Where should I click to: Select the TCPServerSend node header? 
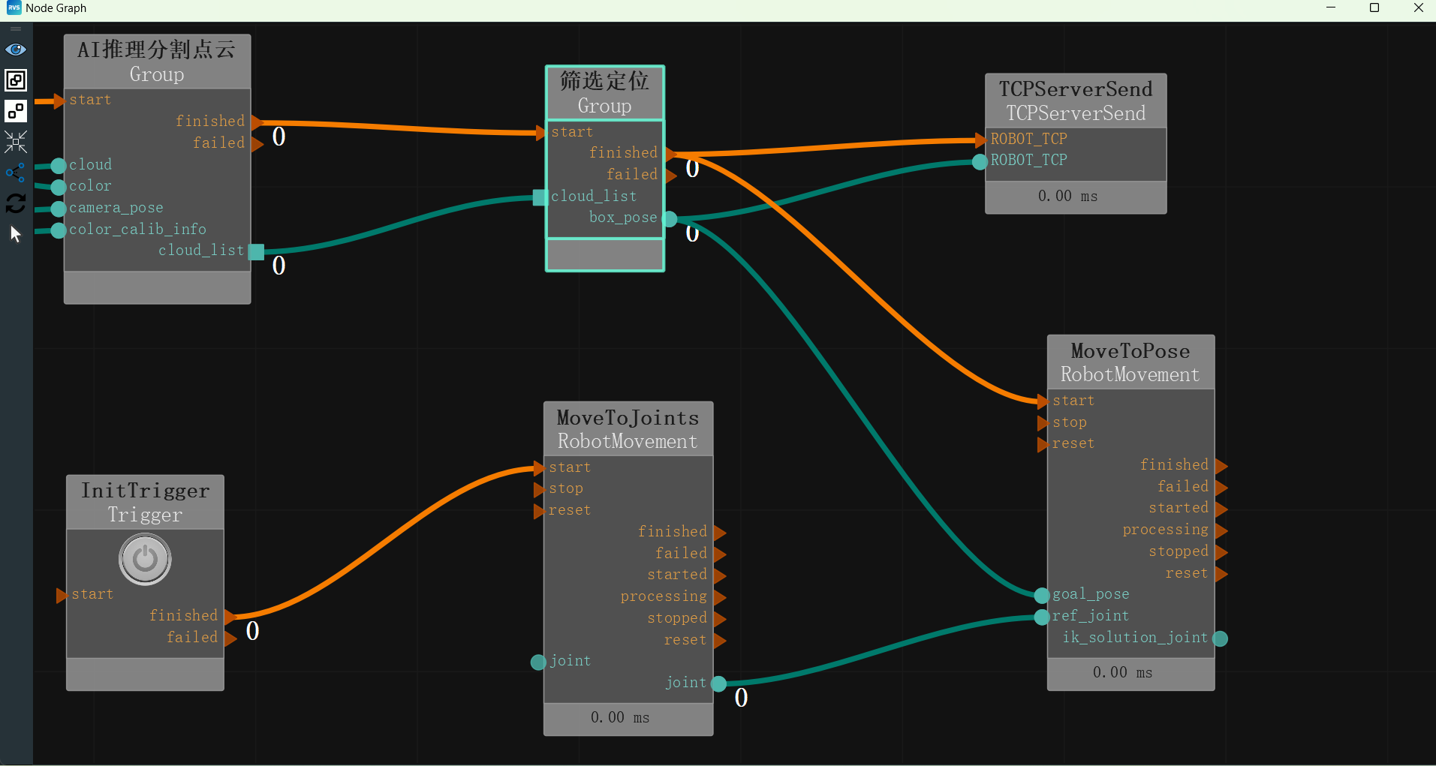(x=1076, y=101)
